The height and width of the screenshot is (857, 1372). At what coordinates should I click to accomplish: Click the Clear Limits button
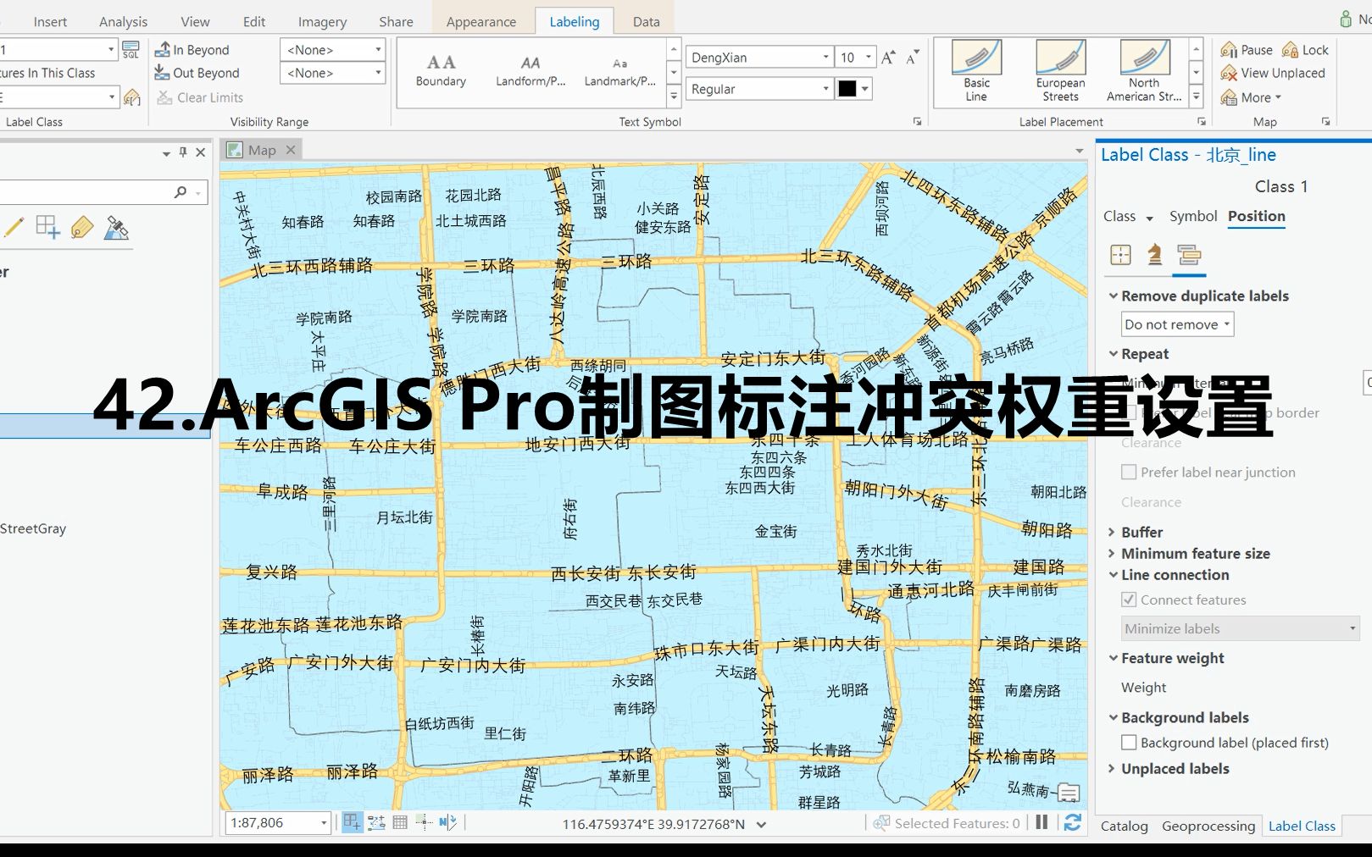point(200,97)
